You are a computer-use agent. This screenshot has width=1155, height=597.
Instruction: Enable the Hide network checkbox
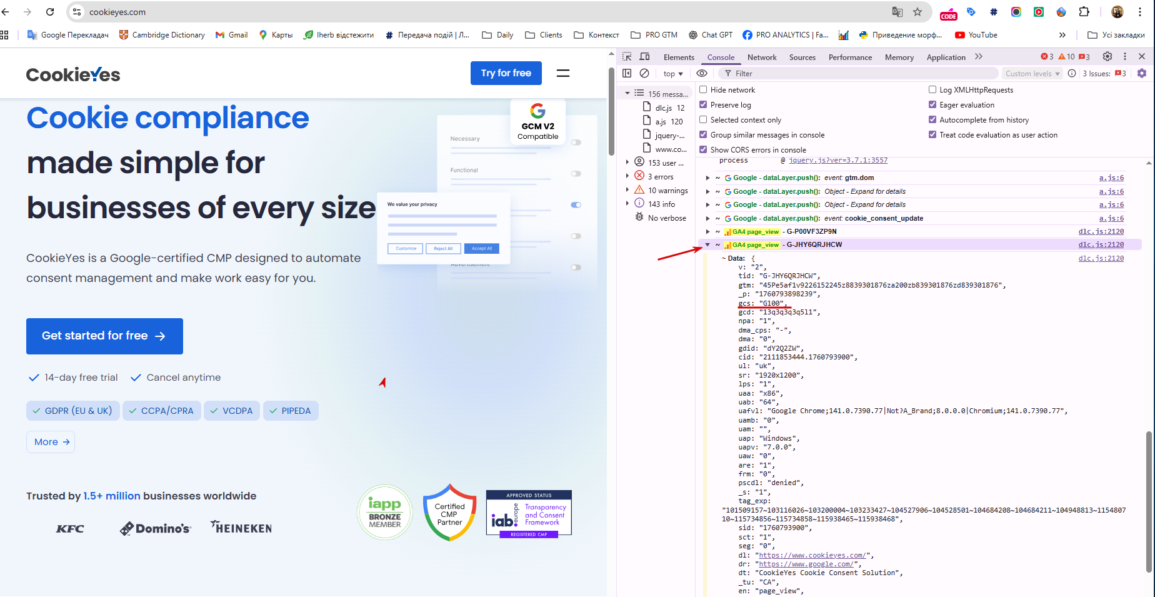703,90
